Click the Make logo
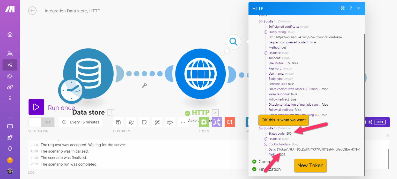The width and height of the screenshot is (397, 179). 10,9
